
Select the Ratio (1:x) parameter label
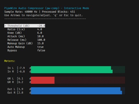tap(16, 29)
